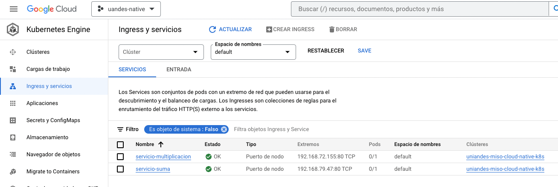Expand the Espacio de nombres dropdown
This screenshot has height=187, width=558.
coord(253,52)
